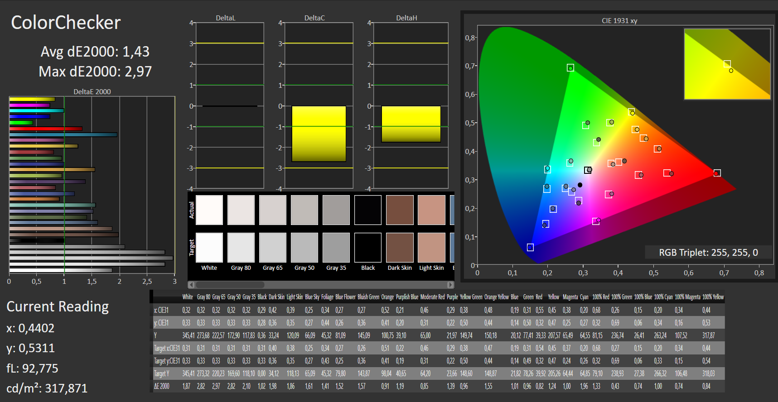Click the 'Avg dE2000: 1,43' readout
778x402 pixels.
(x=95, y=52)
